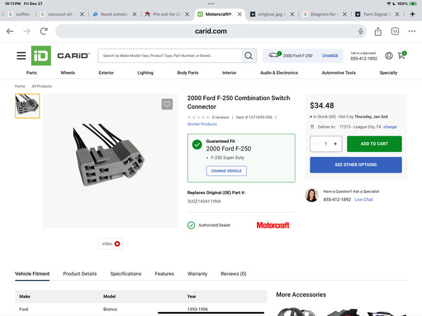Tap microphone icon in address bar
Viewport: 422px width, 316px height.
[360, 31]
